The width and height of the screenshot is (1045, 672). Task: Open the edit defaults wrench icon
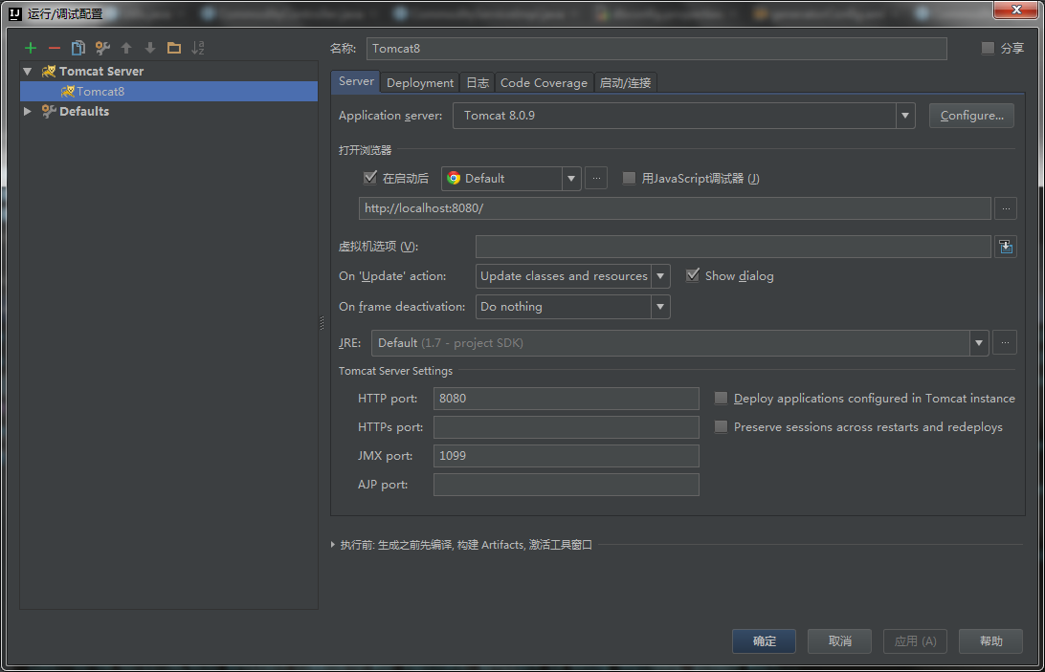(x=102, y=48)
